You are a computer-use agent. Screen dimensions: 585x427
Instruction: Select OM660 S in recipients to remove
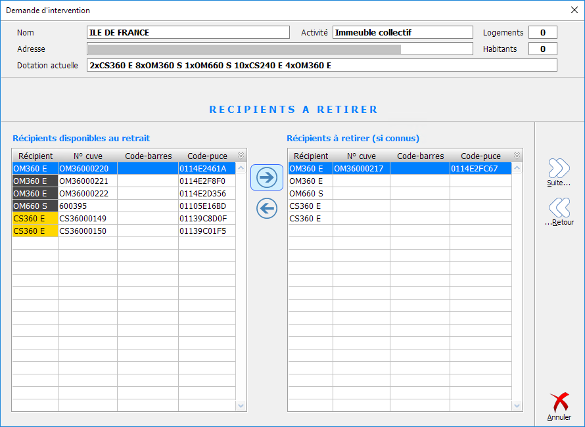310,194
